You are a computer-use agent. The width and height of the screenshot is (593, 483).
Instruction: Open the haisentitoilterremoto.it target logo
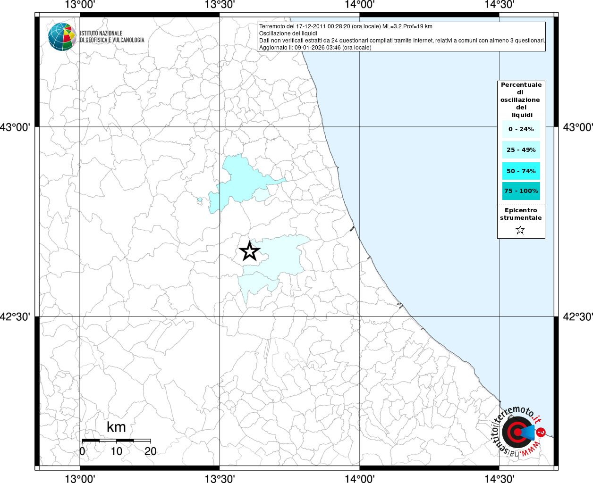pos(519,432)
